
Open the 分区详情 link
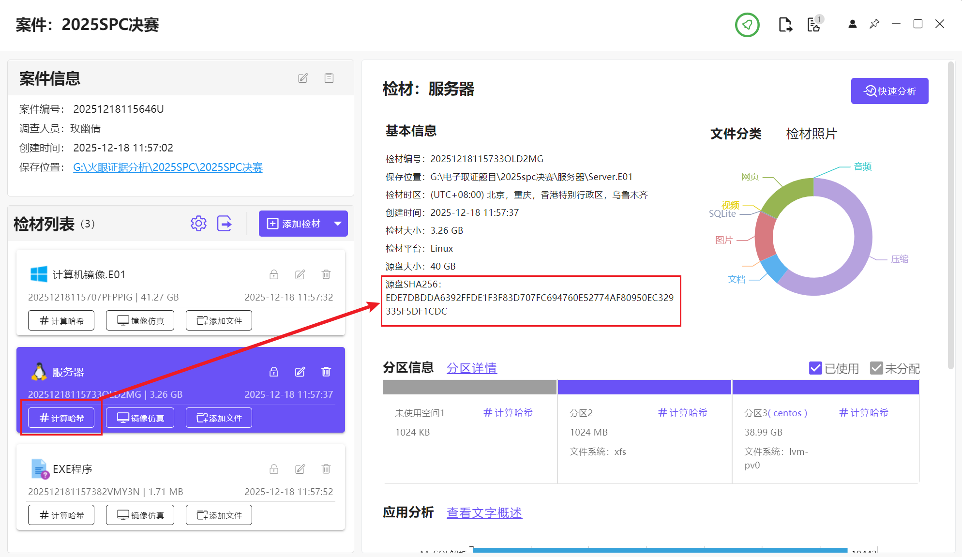[471, 368]
